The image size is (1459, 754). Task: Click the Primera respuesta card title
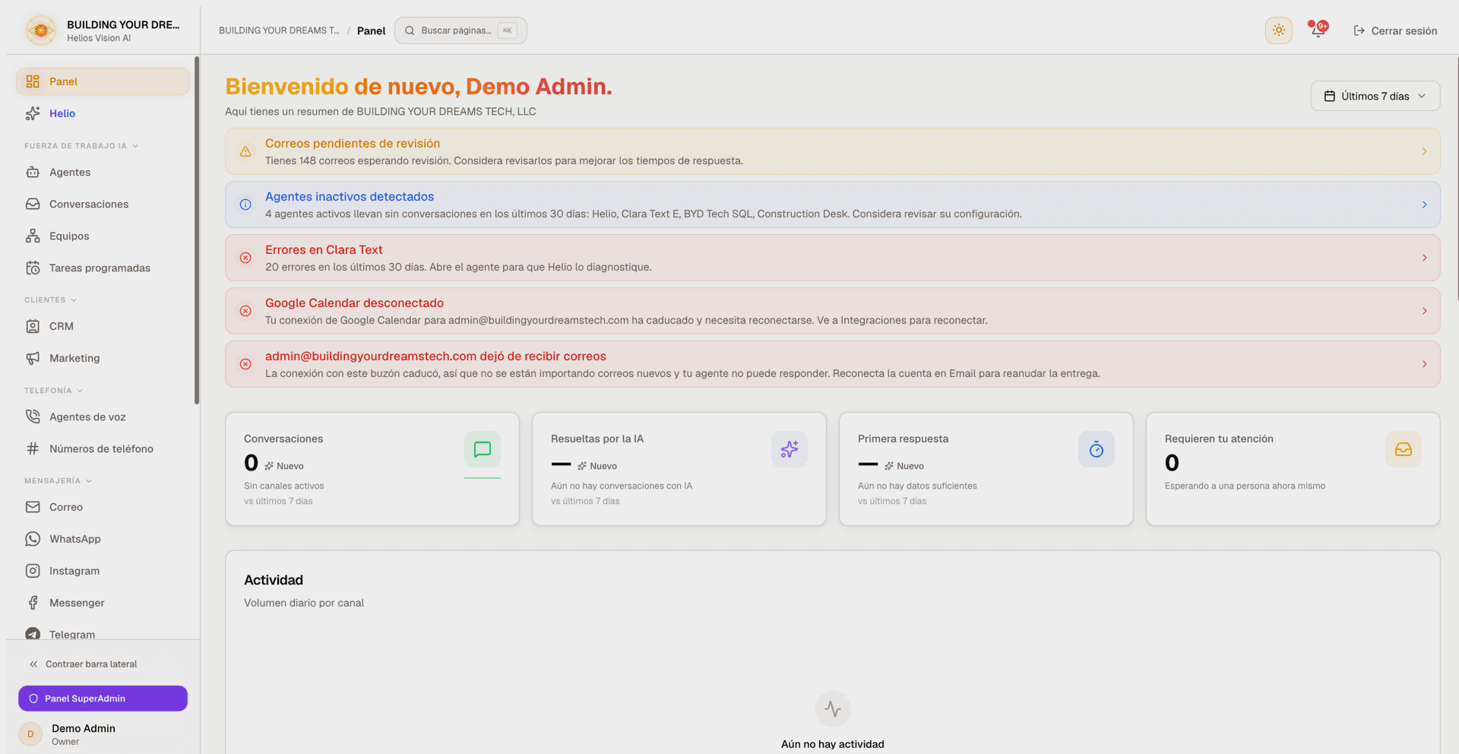pos(903,439)
